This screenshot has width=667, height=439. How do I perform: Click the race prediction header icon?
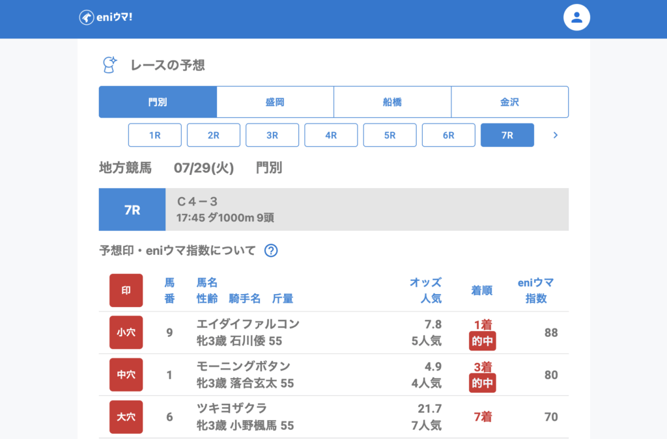[x=109, y=64]
